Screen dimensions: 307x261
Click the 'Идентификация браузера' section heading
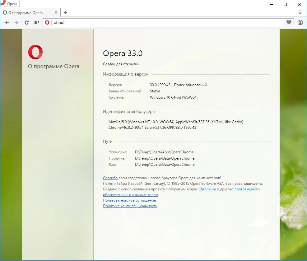tap(129, 112)
